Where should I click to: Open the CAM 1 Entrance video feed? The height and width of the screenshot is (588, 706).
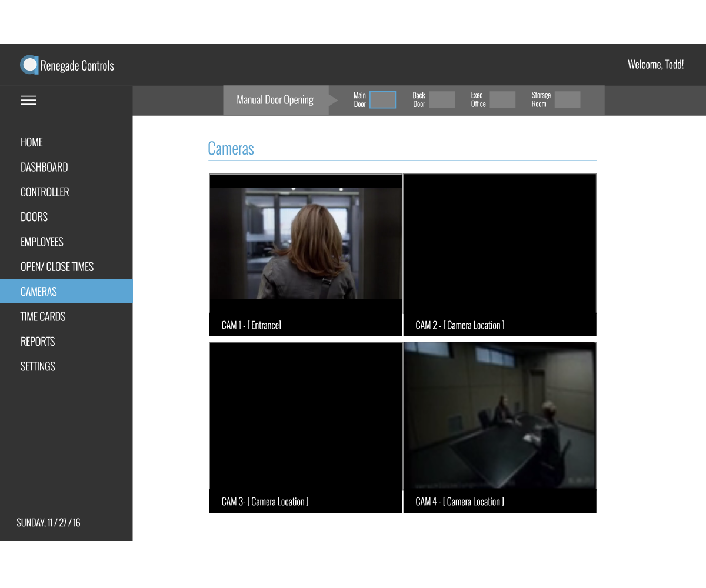point(306,243)
